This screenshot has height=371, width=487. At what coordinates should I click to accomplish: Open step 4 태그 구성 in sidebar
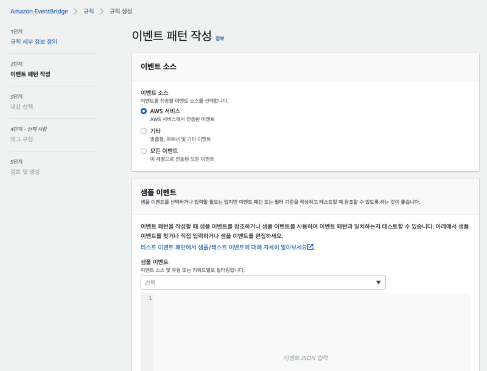pos(22,139)
